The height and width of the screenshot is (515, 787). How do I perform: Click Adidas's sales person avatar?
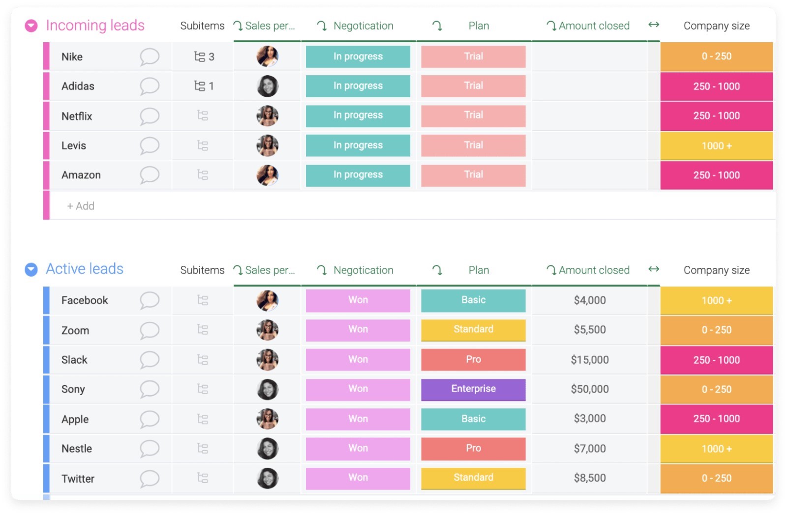point(268,86)
